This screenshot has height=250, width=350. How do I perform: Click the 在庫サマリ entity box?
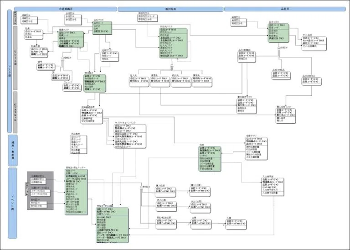point(256,148)
